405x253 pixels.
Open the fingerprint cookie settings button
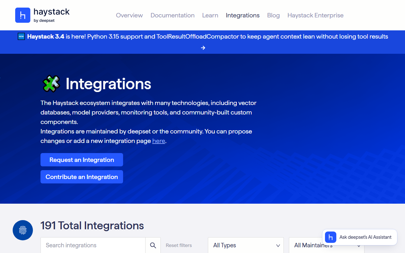click(23, 230)
